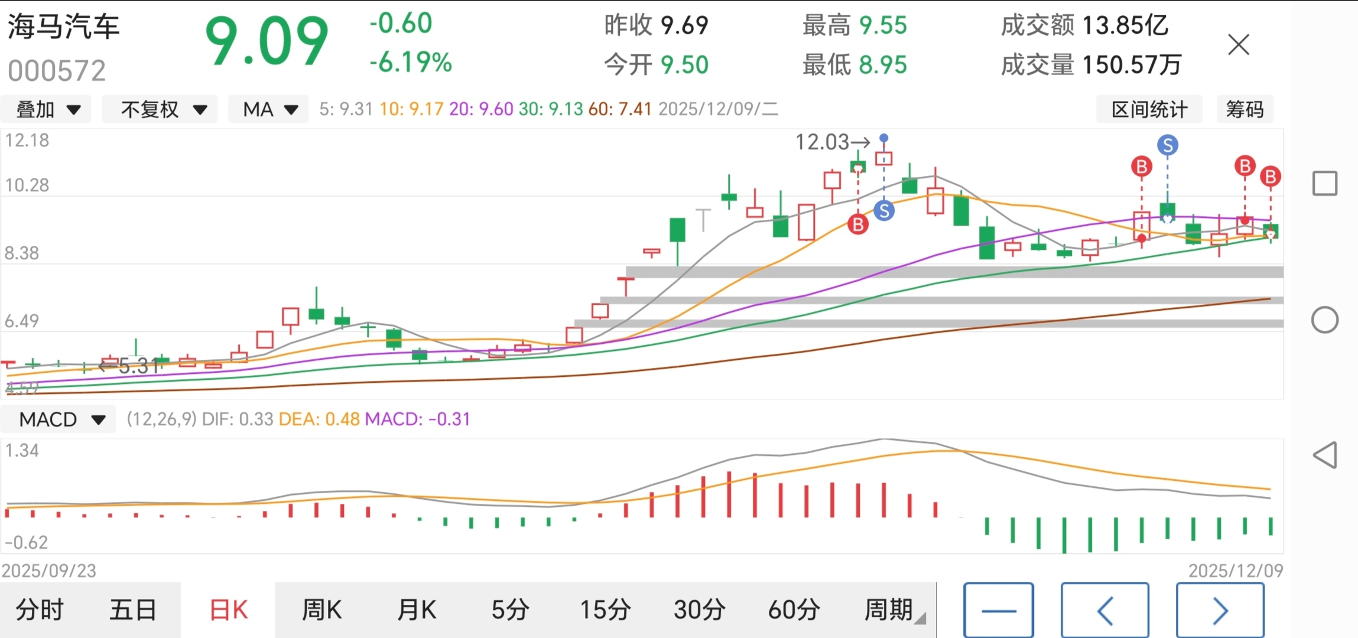Switch to 分时 intraday tab

[x=39, y=610]
